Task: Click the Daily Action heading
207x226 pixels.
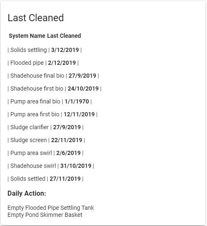Action: click(27, 193)
